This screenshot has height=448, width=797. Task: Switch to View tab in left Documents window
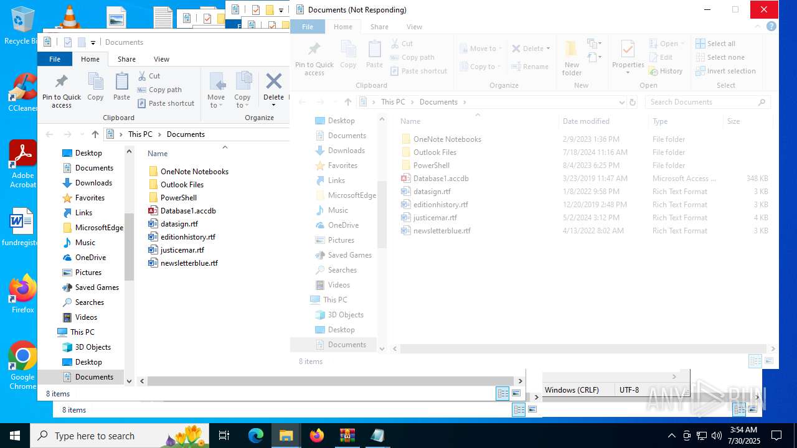161,59
